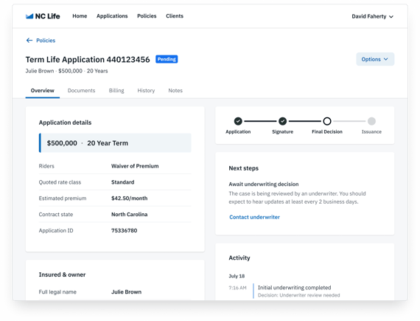Click the Final Decision step label
Viewport: 420px width, 321px height.
[x=326, y=131]
